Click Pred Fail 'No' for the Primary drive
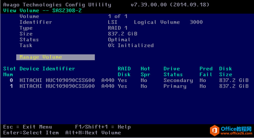Image resolution: width=254 pixels, height=138 pixels. [x=203, y=86]
